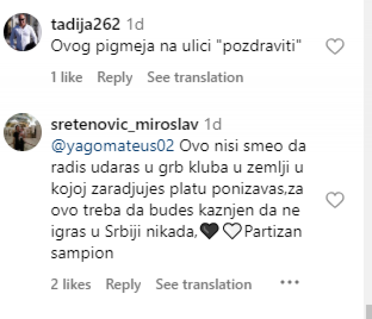This screenshot has width=372, height=319.
Task: Click the 1d timestamp on sretenovic_miroslav's comment
Action: [x=213, y=125]
